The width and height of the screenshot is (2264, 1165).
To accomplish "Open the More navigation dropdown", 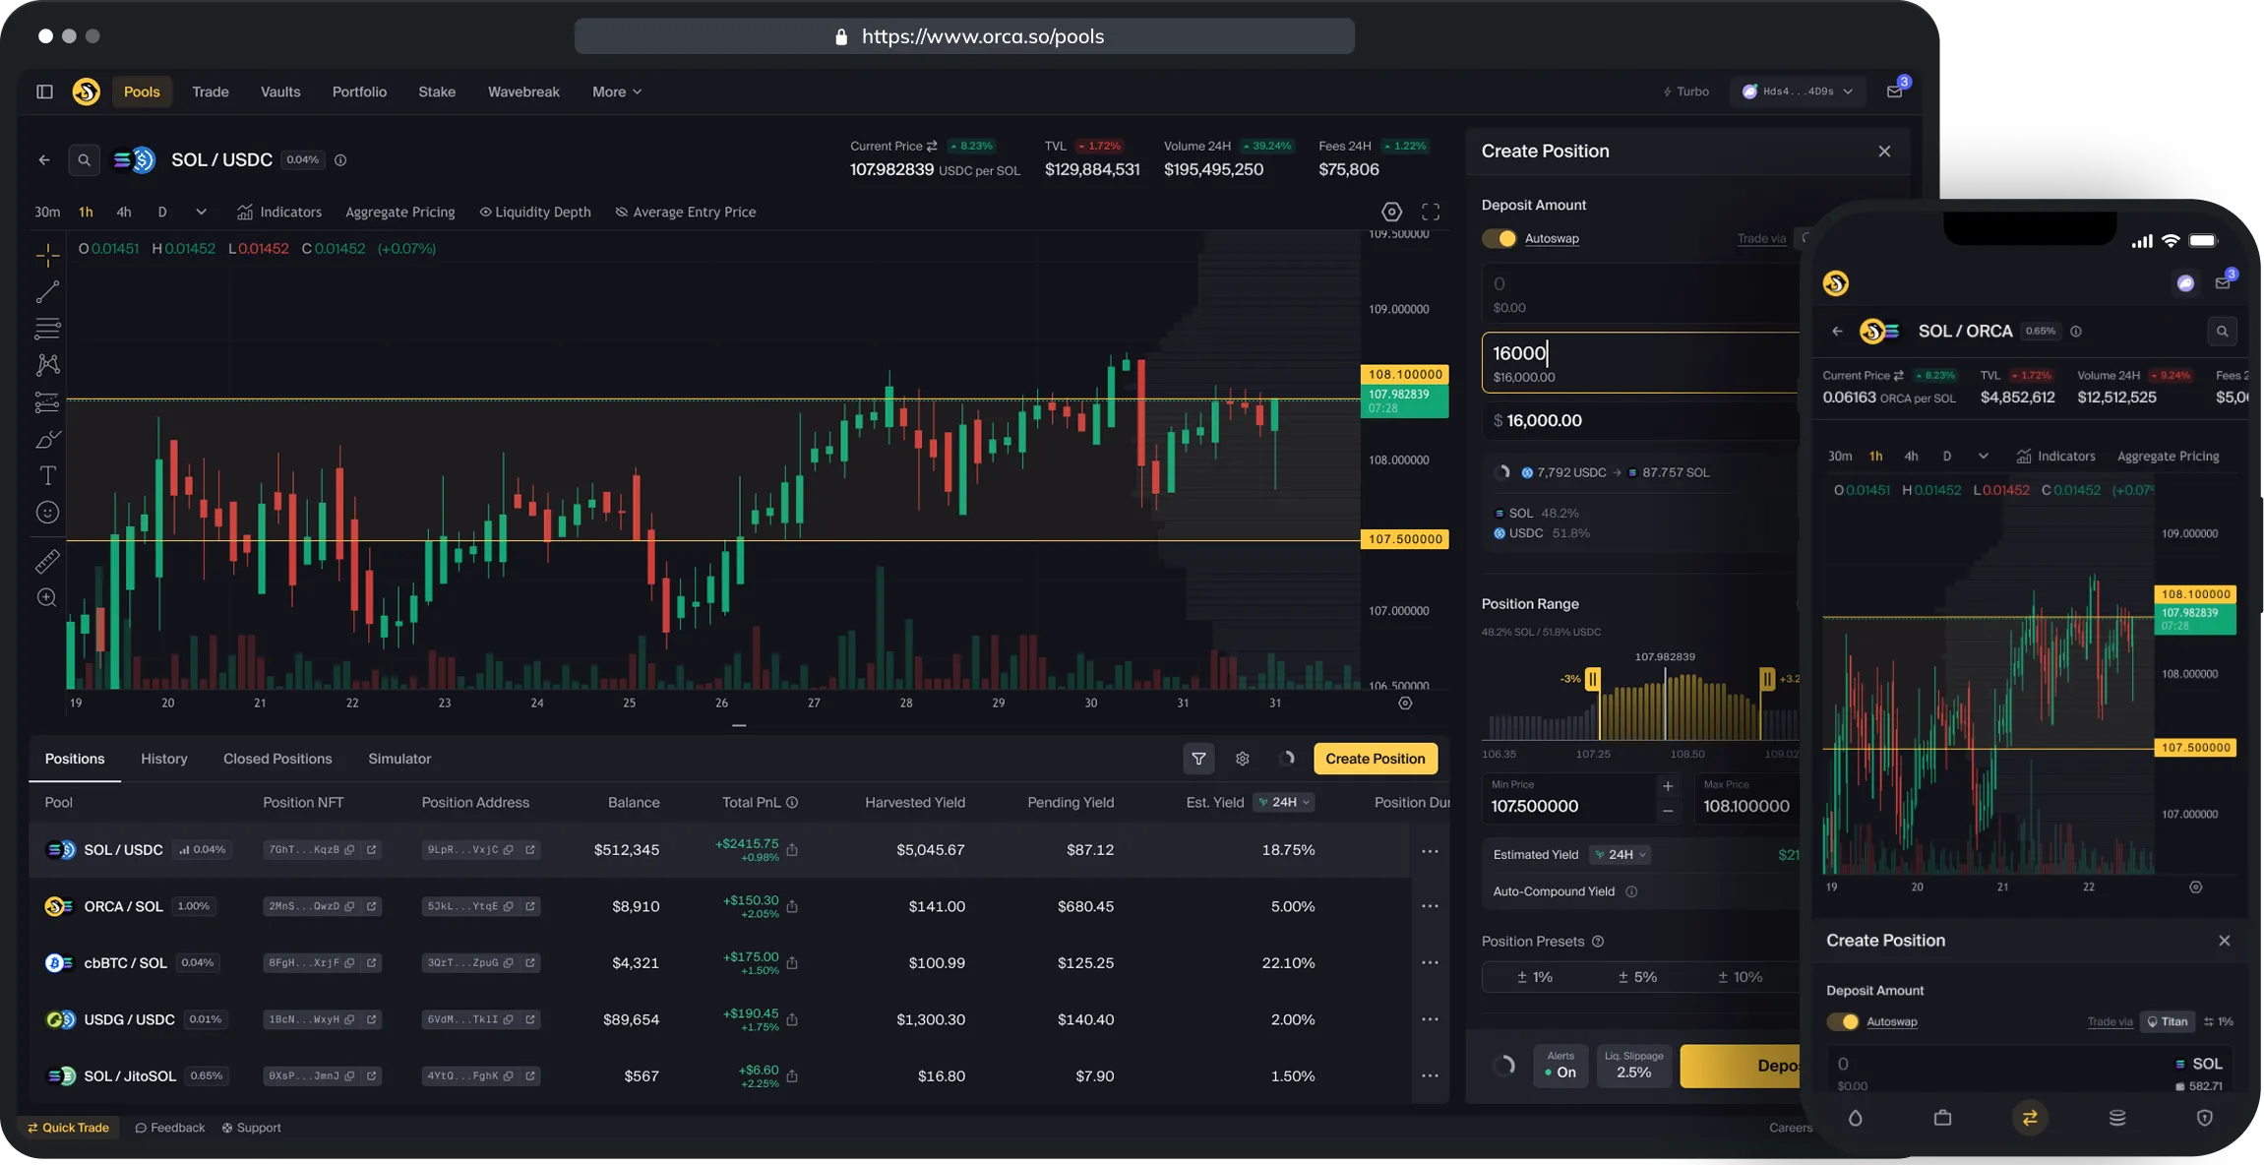I will (617, 92).
